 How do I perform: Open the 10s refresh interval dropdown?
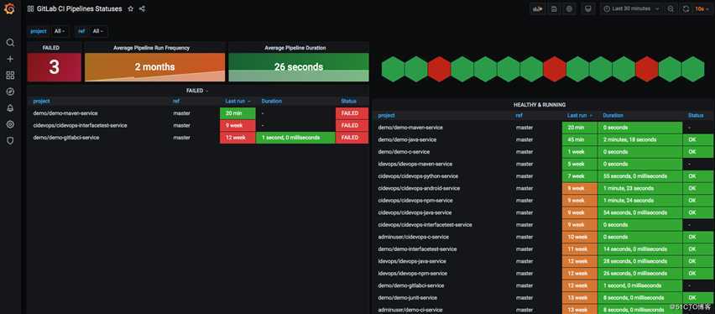(702, 8)
